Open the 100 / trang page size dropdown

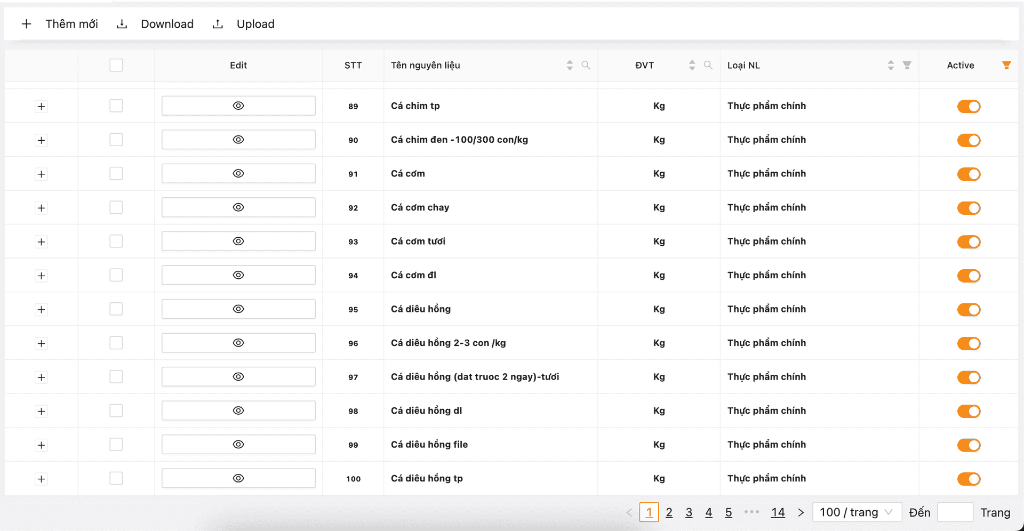pyautogui.click(x=856, y=512)
